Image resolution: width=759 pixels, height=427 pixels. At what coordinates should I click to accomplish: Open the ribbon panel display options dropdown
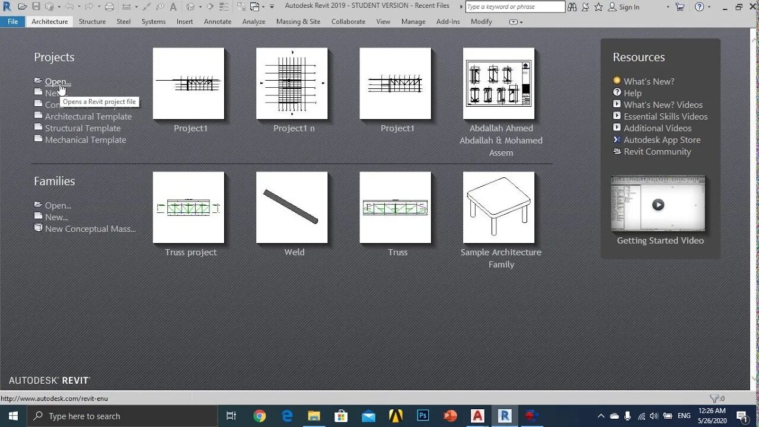coord(516,22)
